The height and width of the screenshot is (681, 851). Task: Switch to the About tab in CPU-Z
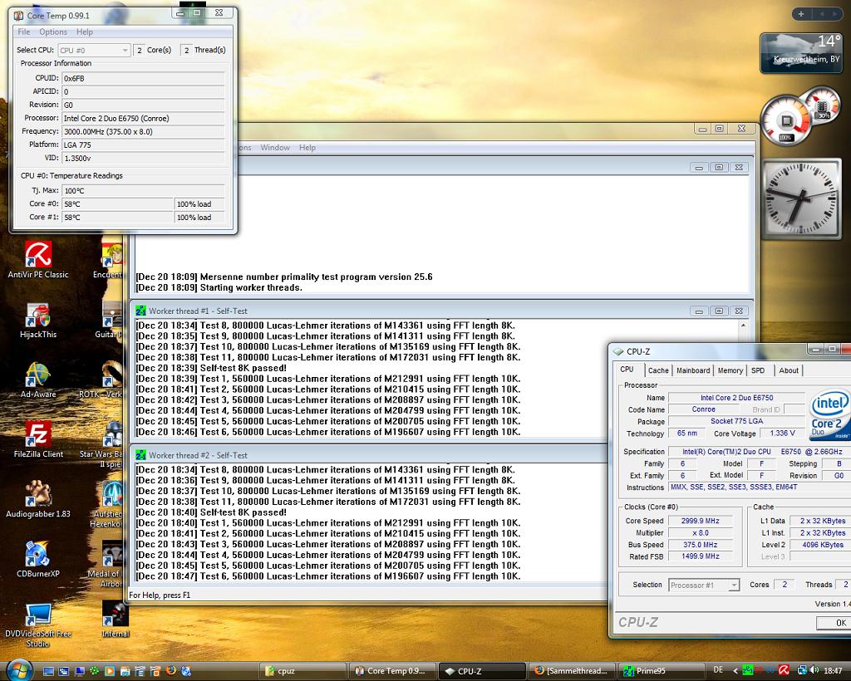[789, 370]
